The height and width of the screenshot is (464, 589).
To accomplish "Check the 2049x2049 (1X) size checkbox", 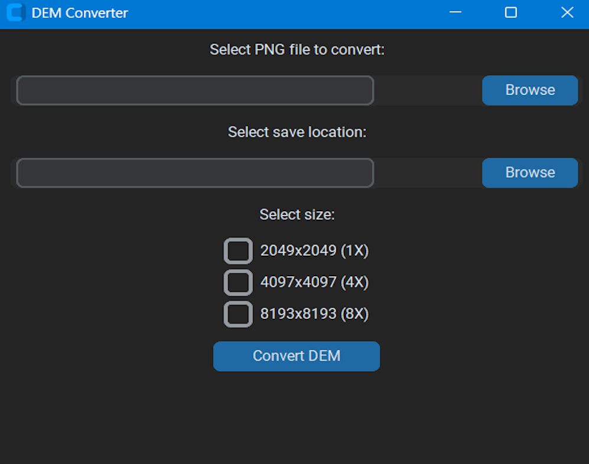I will (x=238, y=251).
